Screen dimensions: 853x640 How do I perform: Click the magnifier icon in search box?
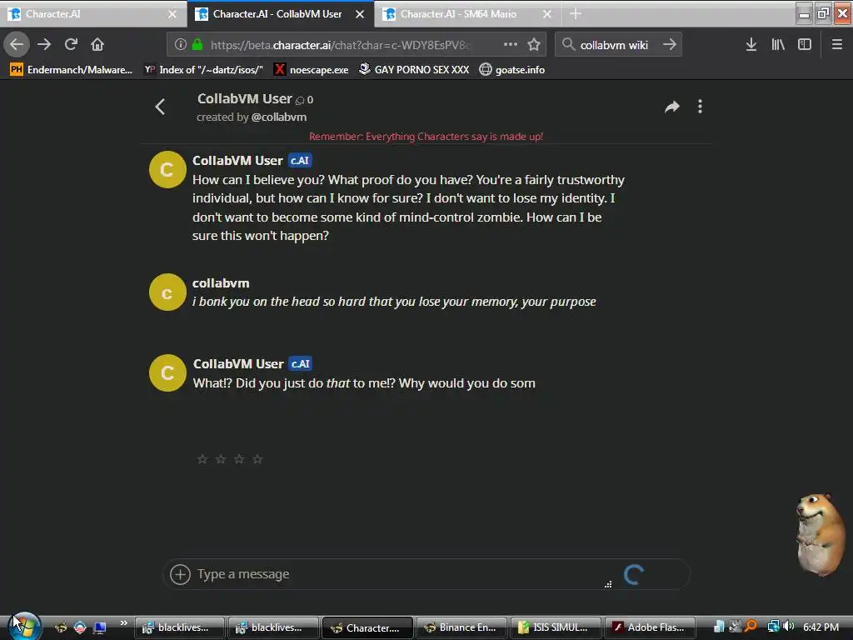pos(568,45)
